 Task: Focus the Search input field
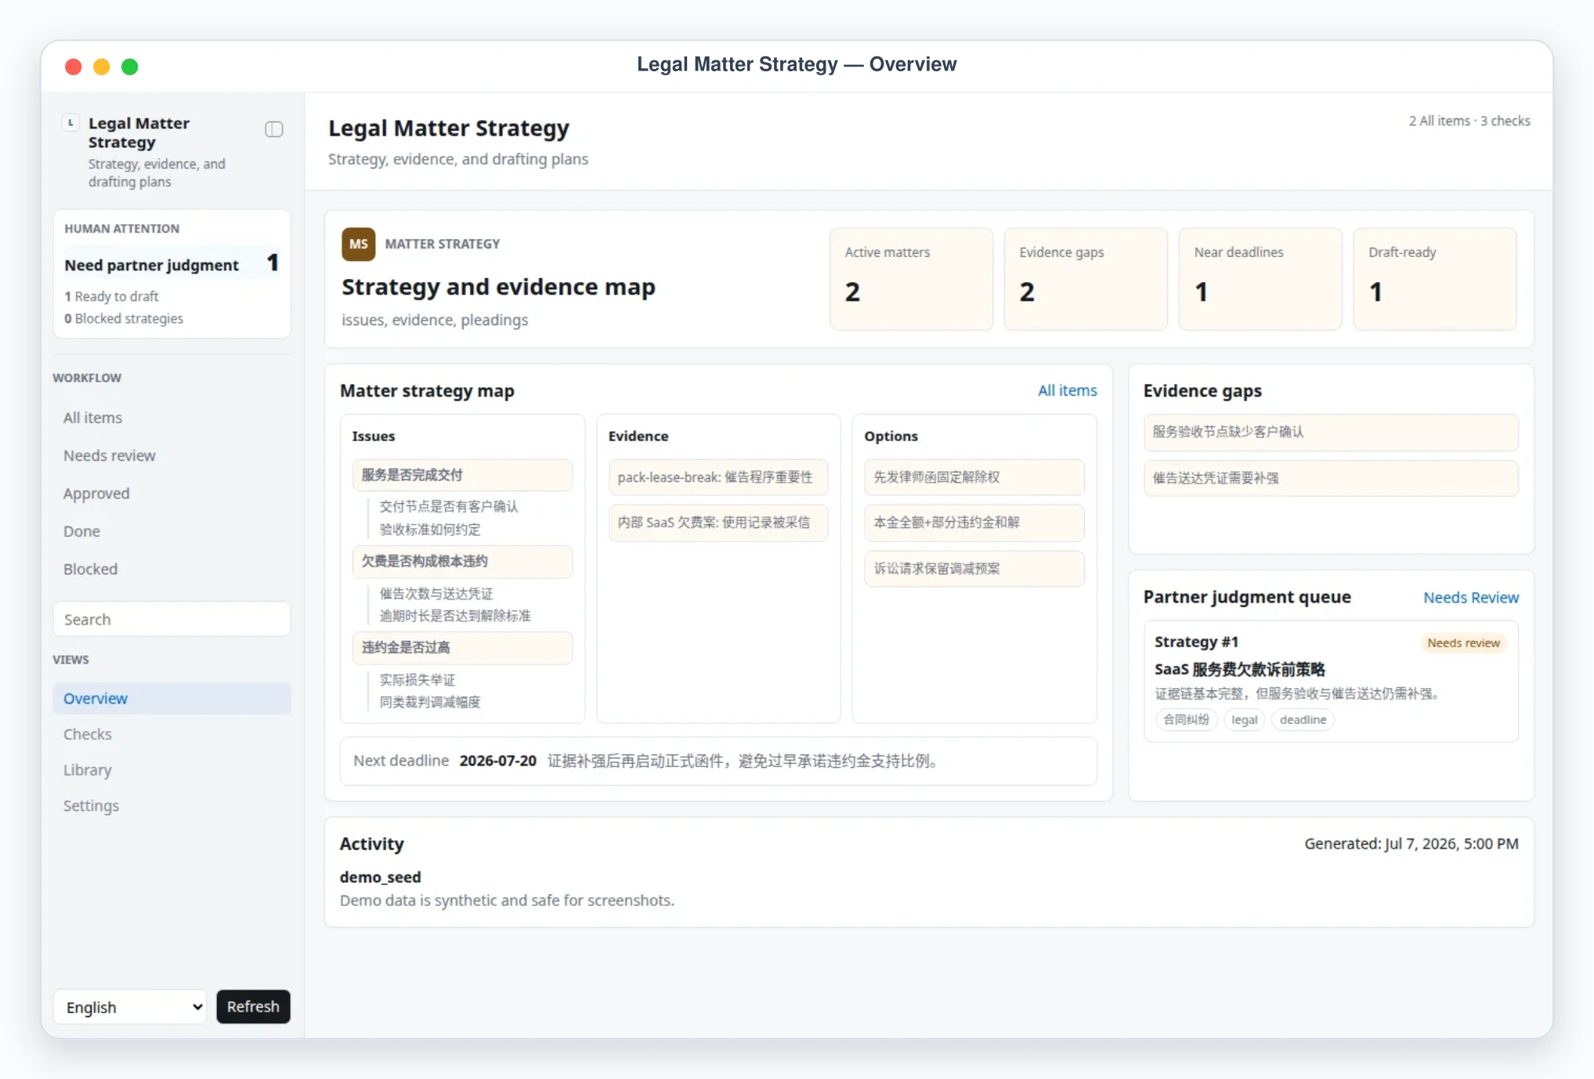(172, 619)
